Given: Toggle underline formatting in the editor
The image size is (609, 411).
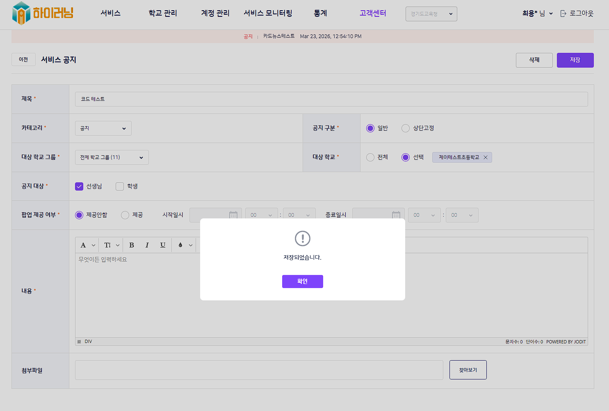Looking at the screenshot, I should [x=163, y=245].
